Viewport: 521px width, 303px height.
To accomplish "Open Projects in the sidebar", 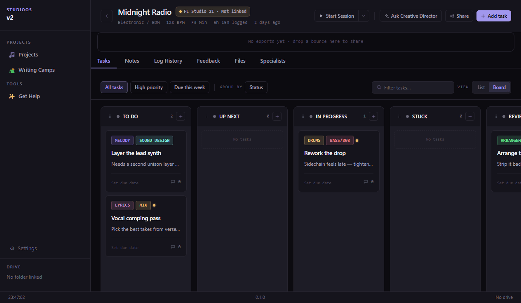I will (28, 55).
